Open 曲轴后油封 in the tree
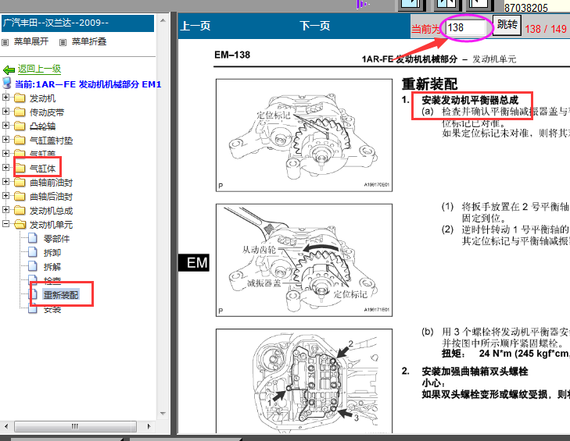 tap(52, 197)
